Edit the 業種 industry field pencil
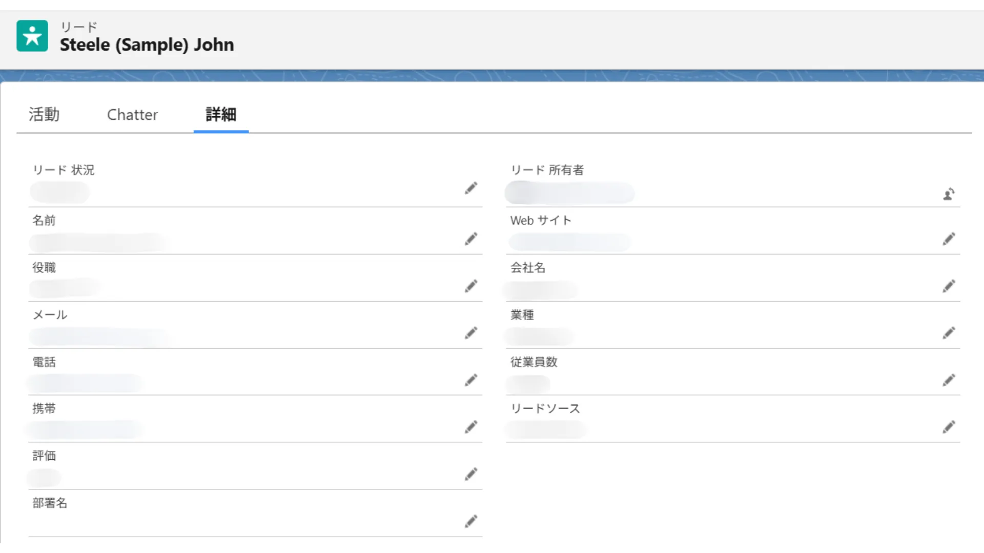The image size is (984, 553). pyautogui.click(x=949, y=333)
